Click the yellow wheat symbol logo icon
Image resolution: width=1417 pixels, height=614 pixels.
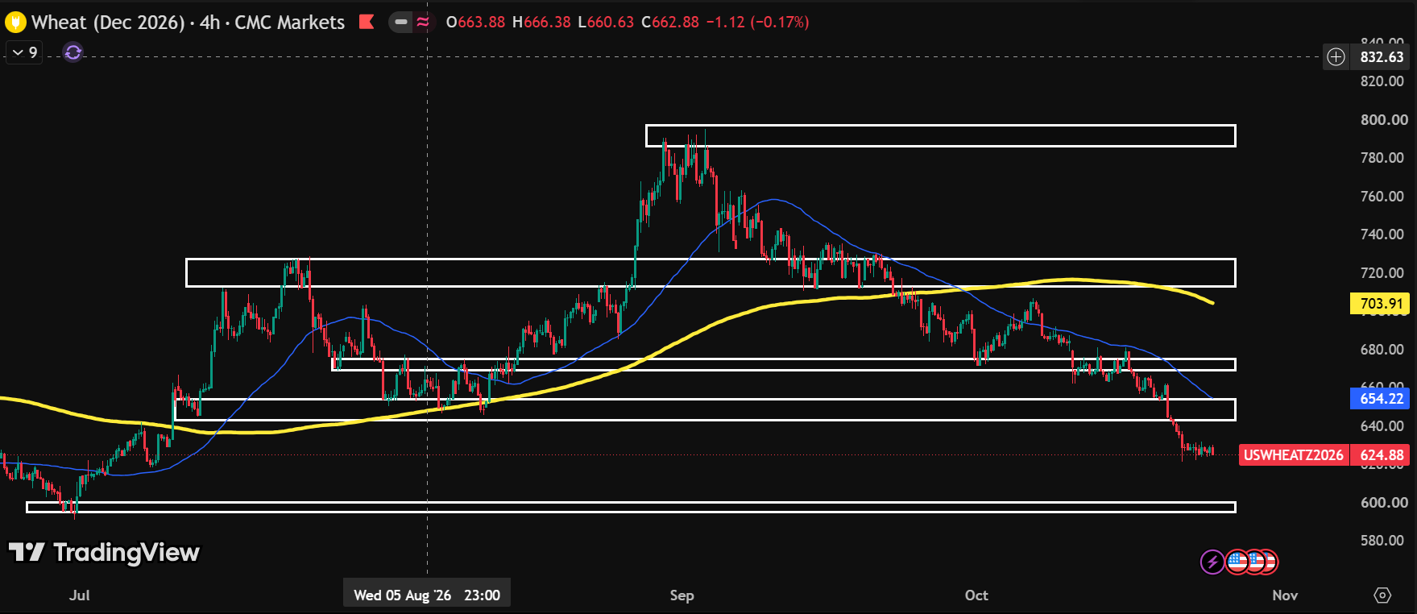(15, 23)
